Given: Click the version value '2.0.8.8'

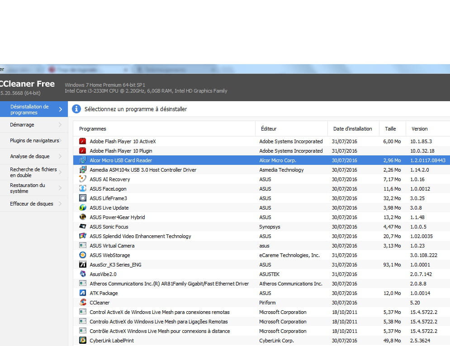Looking at the screenshot, I should pos(418,284).
